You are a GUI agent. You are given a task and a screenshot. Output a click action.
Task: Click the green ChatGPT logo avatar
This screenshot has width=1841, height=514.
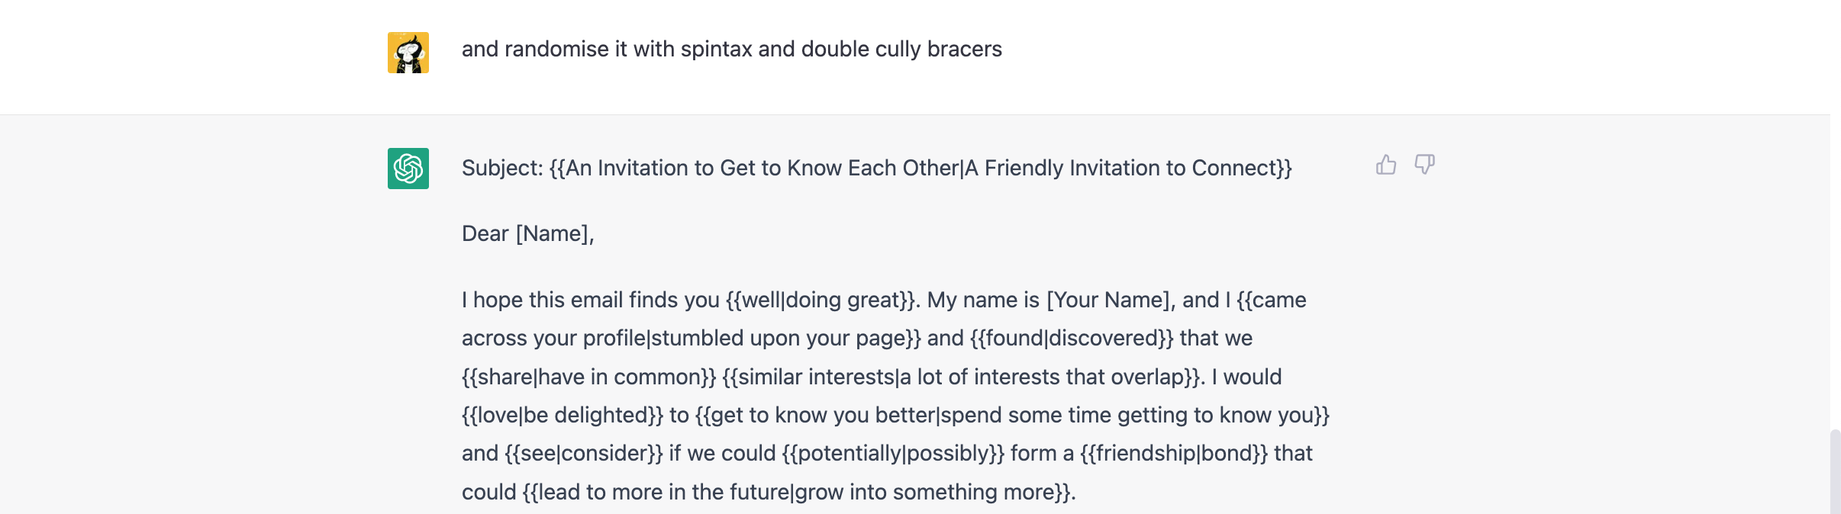(408, 169)
